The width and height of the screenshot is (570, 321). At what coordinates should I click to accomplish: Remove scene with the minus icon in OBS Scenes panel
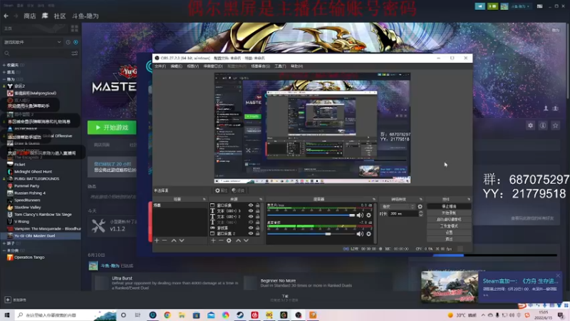coord(165,240)
